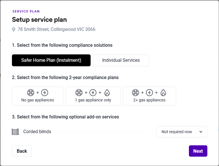This screenshot has width=219, height=166.
Task: Switch to Individual Services option
Action: [121, 60]
